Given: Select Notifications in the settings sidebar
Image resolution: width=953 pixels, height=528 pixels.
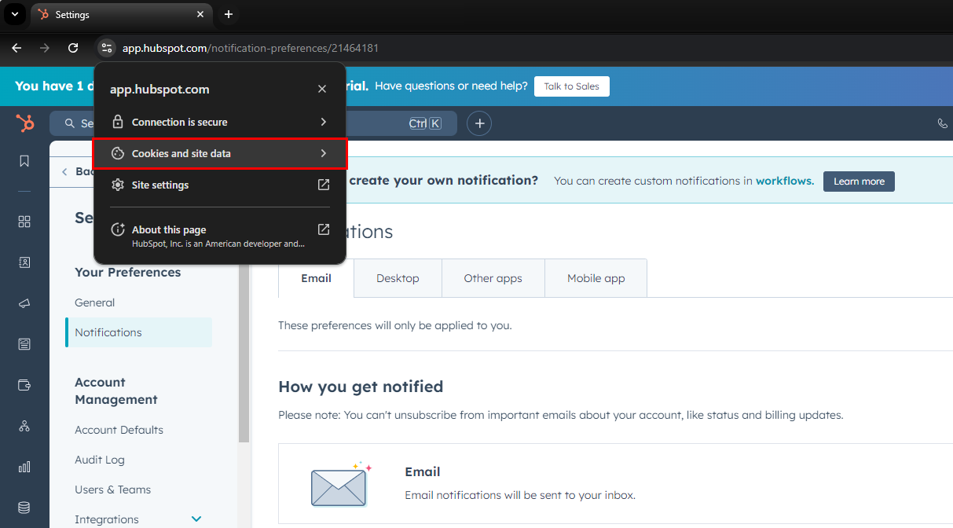Looking at the screenshot, I should pyautogui.click(x=139, y=332).
